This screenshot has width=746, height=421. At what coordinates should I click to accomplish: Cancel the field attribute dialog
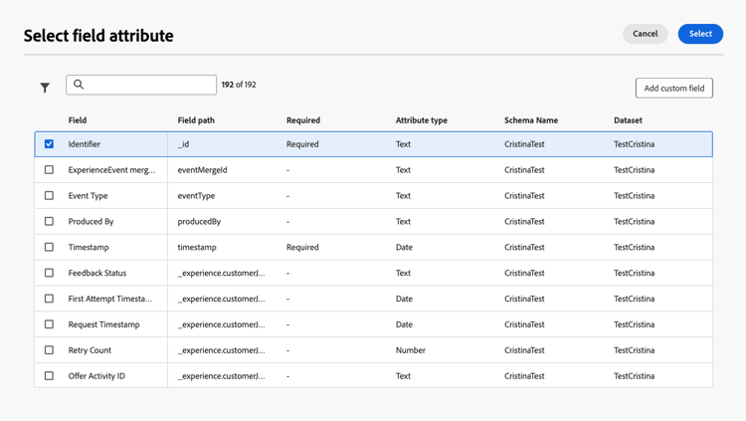point(645,34)
